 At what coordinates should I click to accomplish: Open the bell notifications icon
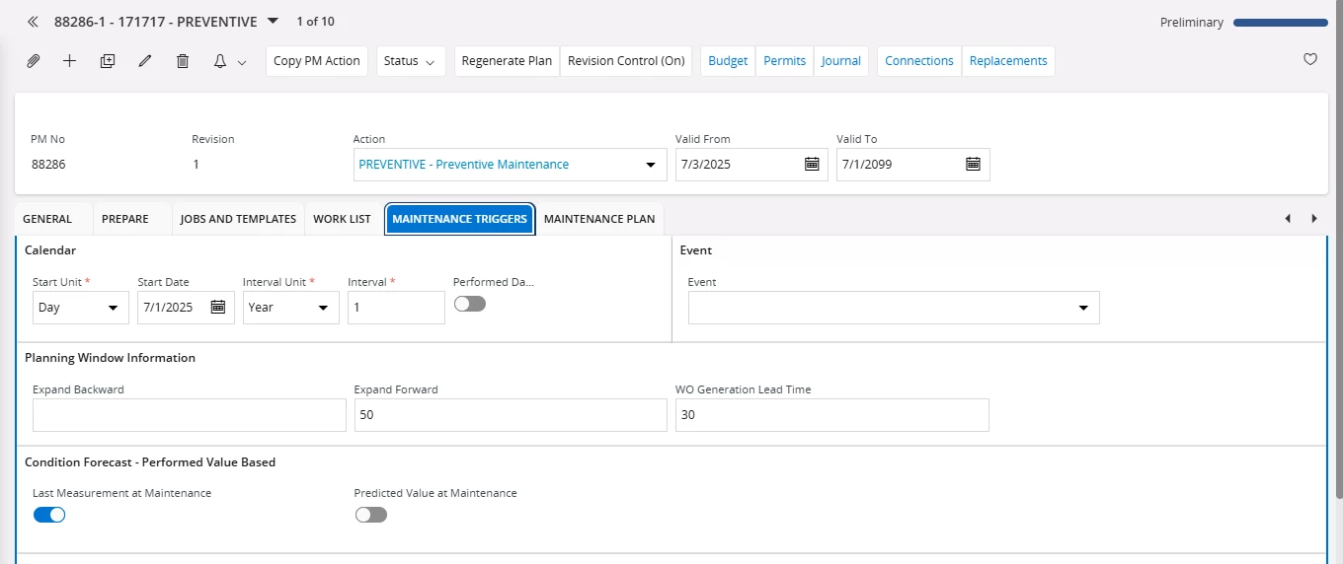tap(220, 61)
